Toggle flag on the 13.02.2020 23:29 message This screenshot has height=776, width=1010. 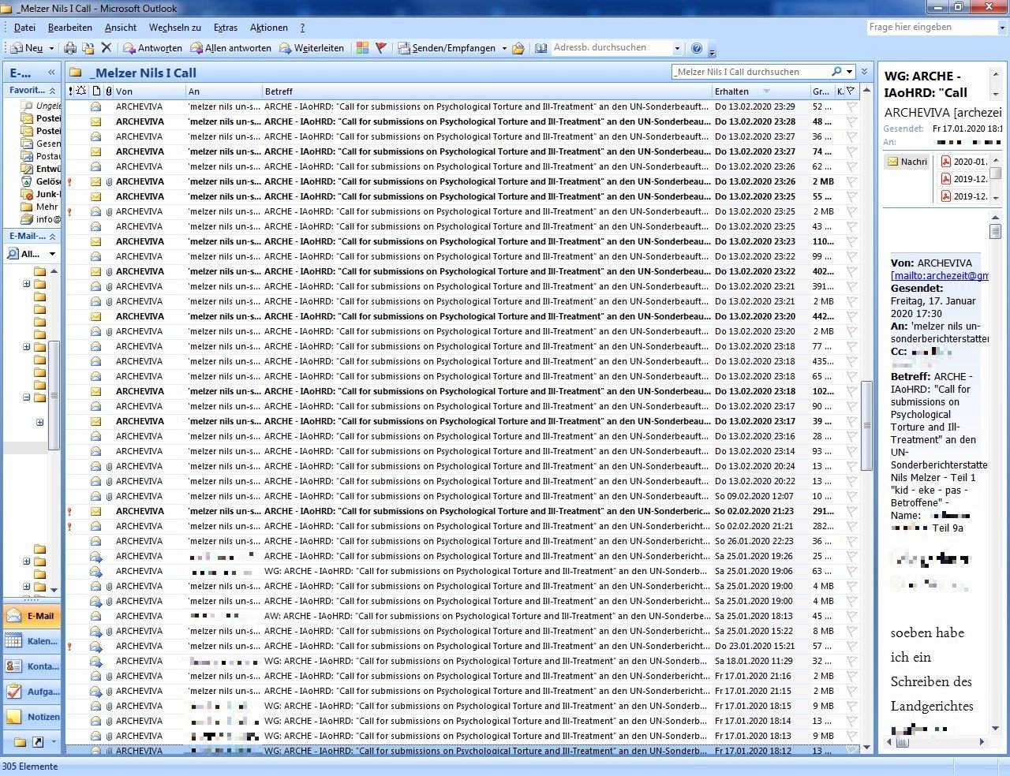851,106
